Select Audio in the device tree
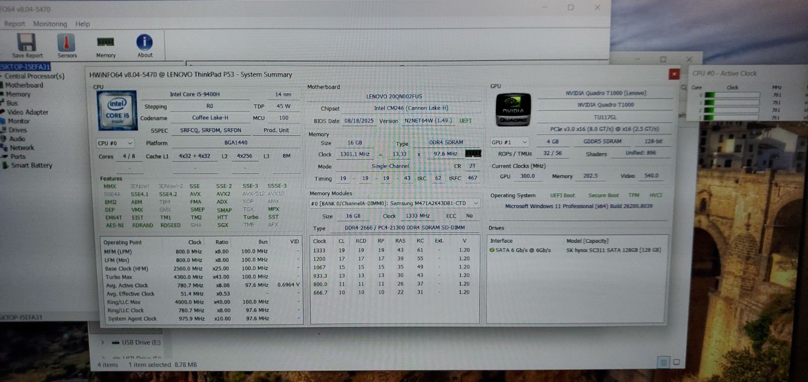Screen dimensions: 808x382 click(17, 139)
